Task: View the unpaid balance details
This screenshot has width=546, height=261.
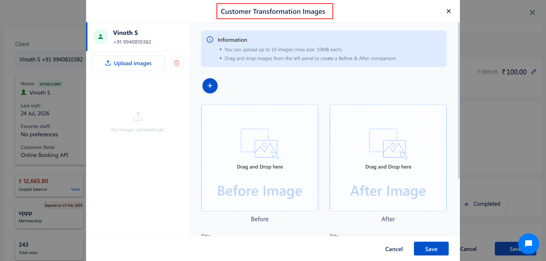Action: point(75,189)
